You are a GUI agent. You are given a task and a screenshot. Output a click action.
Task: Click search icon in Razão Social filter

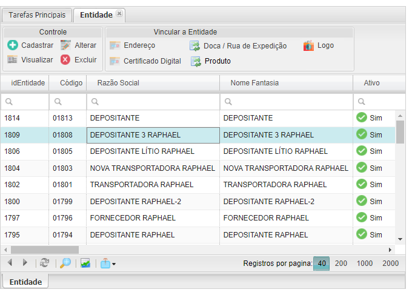pos(95,102)
